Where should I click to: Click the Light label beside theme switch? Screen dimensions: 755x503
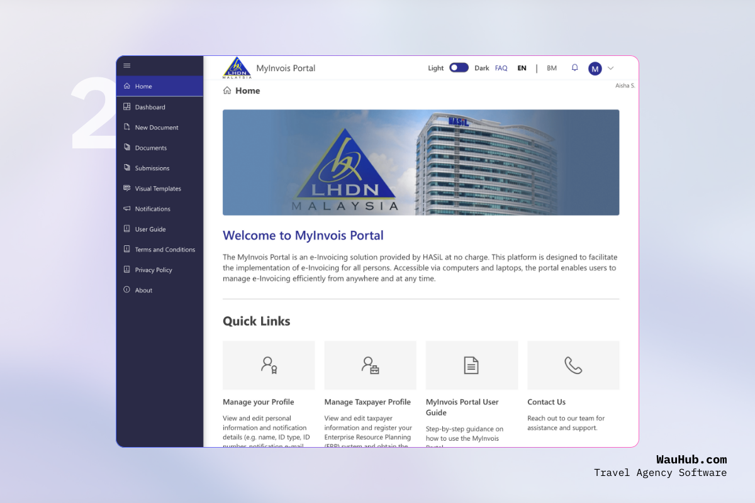click(436, 68)
